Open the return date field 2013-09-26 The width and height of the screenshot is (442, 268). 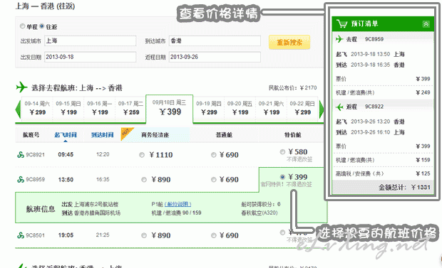point(215,57)
